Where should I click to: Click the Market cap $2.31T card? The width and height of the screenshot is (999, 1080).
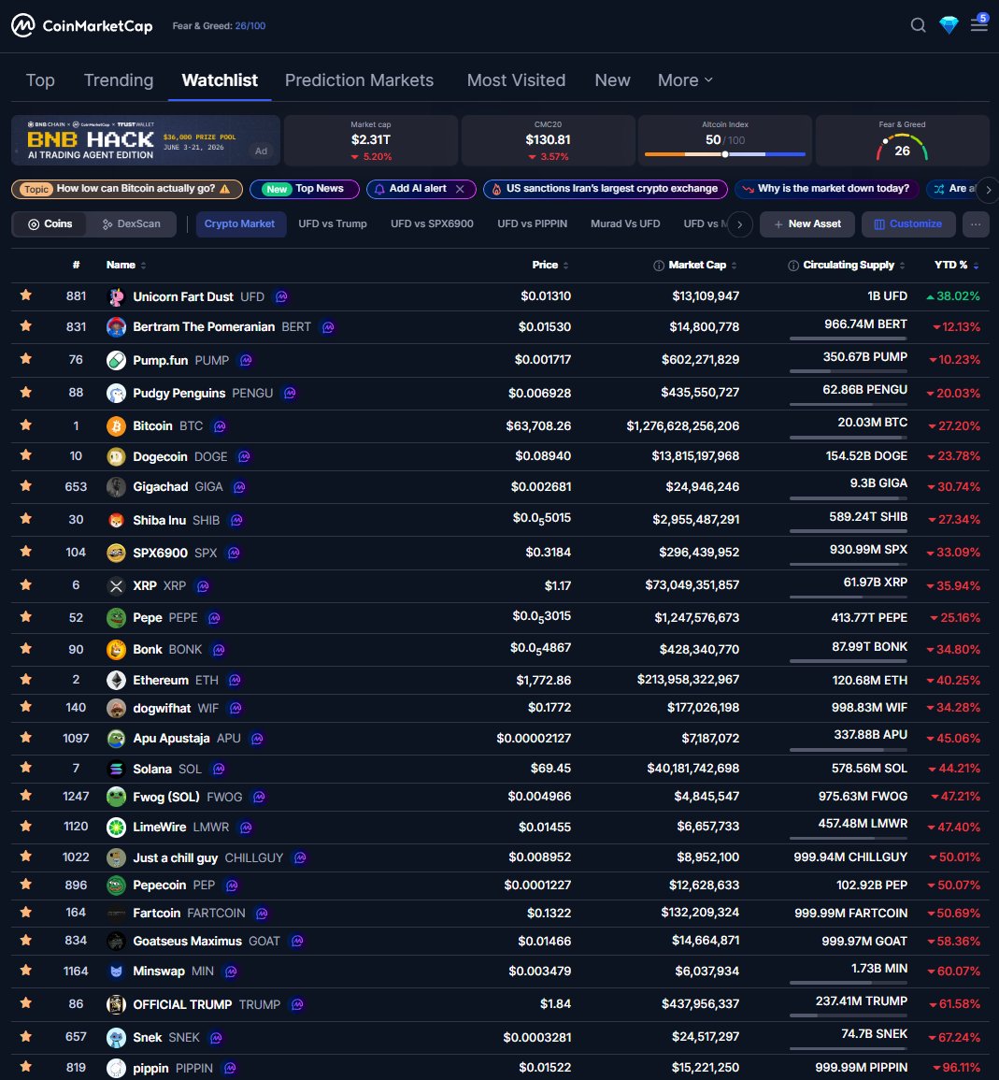[371, 140]
